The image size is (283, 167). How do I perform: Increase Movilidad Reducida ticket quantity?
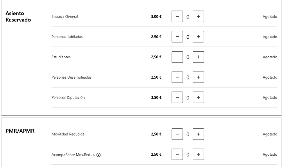tap(198, 134)
